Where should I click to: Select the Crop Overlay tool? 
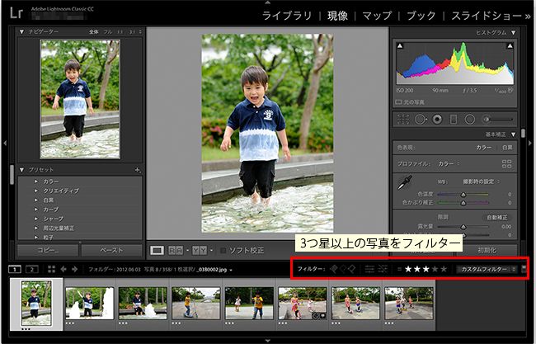coord(403,119)
